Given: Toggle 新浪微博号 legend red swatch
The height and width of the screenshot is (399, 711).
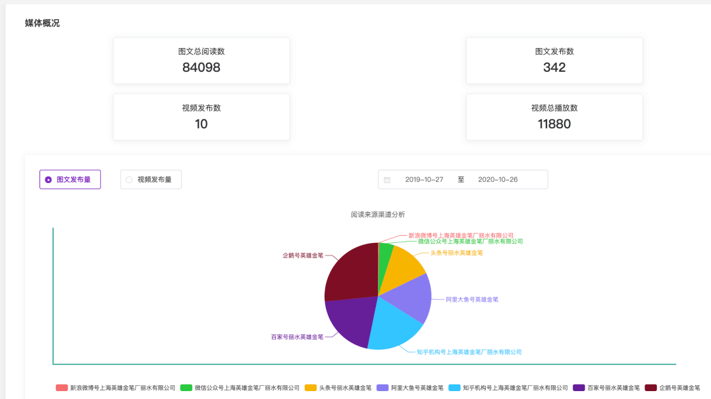Looking at the screenshot, I should [x=62, y=388].
